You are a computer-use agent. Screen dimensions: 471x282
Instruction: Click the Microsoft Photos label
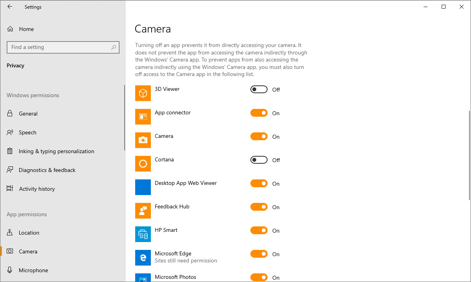pos(176,277)
